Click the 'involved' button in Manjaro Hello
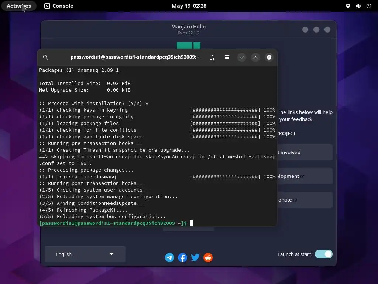The height and width of the screenshot is (284, 378). 305,152
